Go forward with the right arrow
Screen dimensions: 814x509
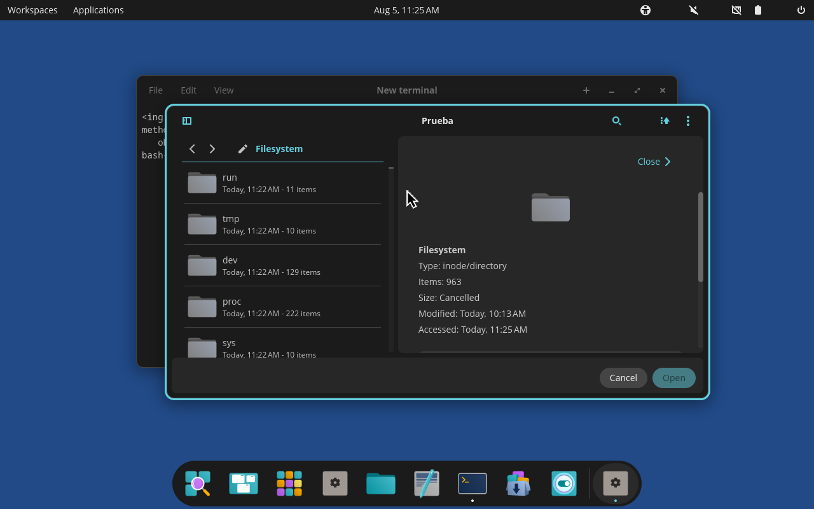tap(212, 149)
